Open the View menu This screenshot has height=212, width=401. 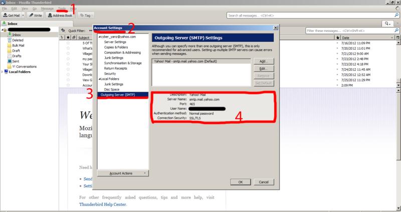coord(25,9)
